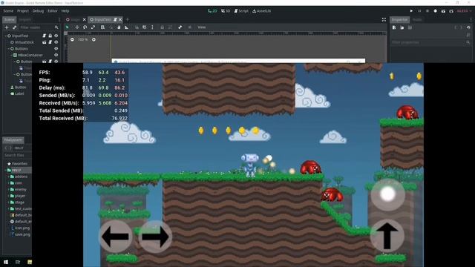This screenshot has width=475, height=267.
Task: Open the Debug menu
Action: (x=38, y=11)
